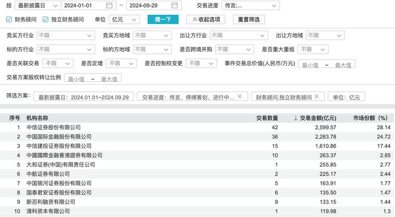This screenshot has height=217, width=395.
Task: Open the end date calendar icon
Action: 174,5
